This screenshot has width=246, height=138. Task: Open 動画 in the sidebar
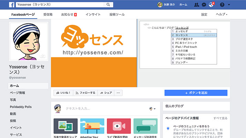click(x=13, y=114)
